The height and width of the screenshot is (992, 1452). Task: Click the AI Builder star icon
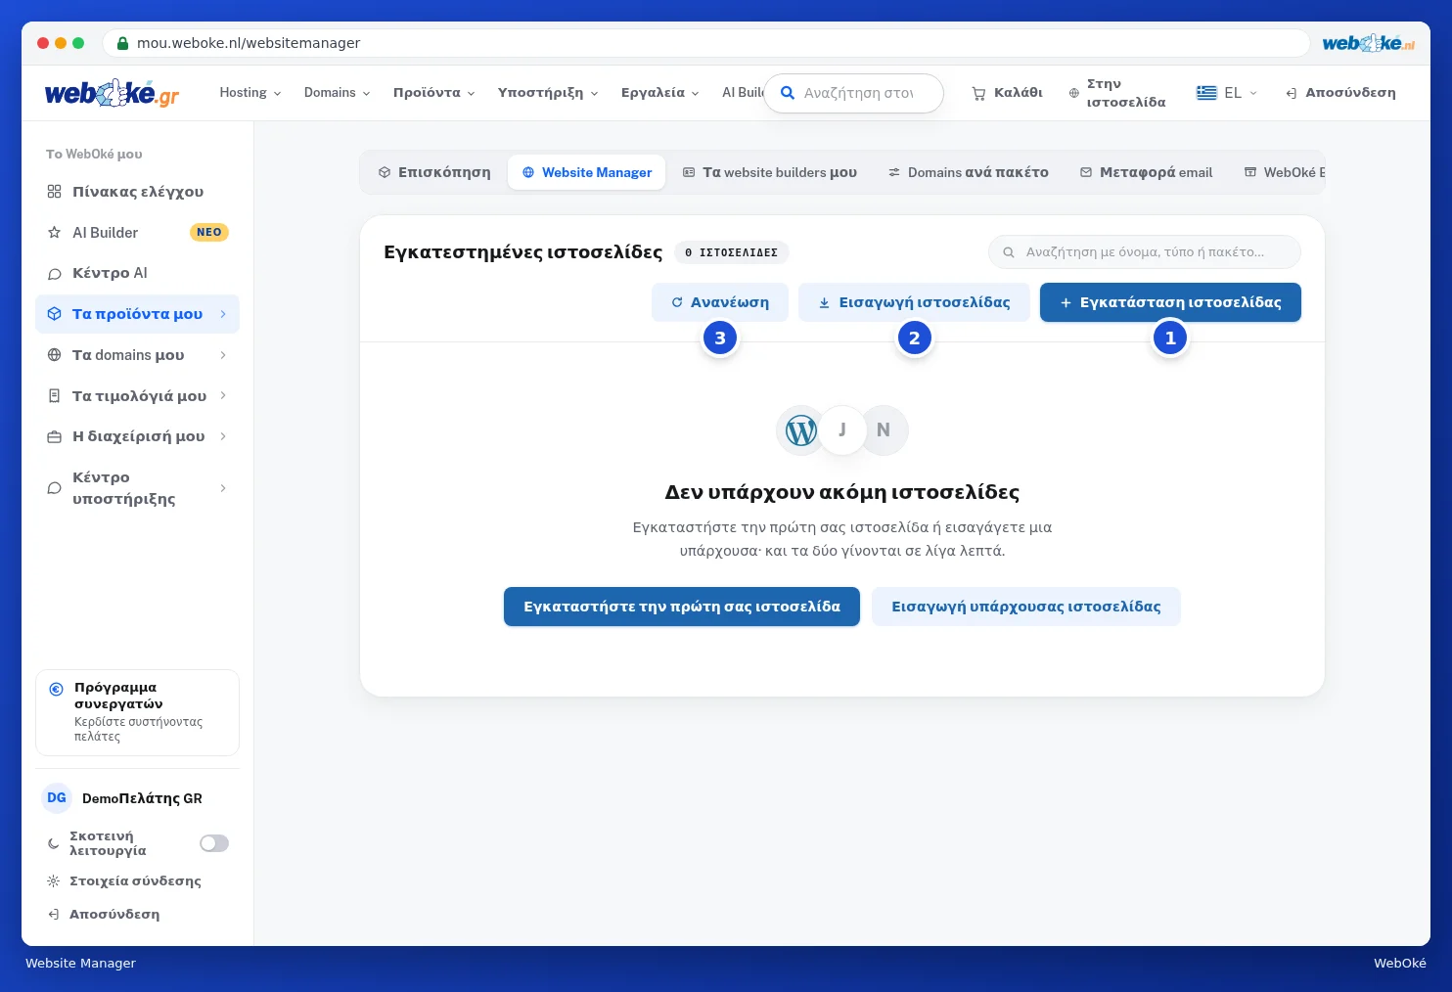click(54, 233)
